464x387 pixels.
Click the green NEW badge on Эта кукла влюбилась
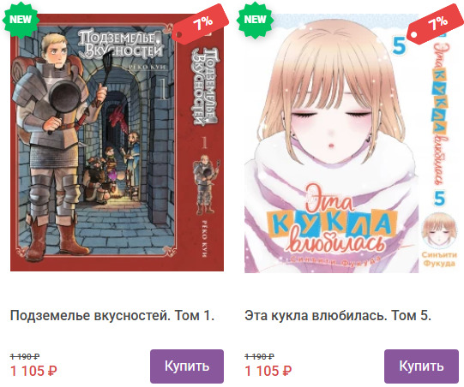pos(255,20)
